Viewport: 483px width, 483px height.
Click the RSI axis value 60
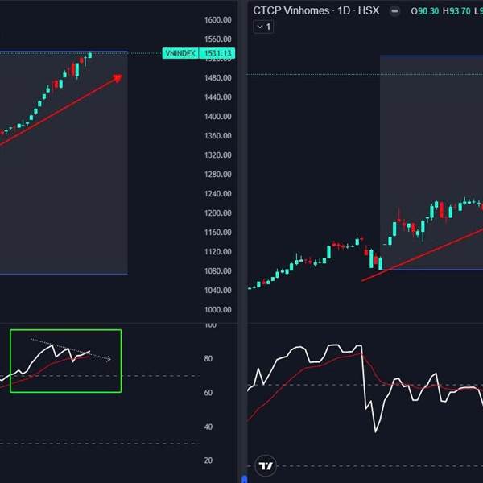click(208, 393)
